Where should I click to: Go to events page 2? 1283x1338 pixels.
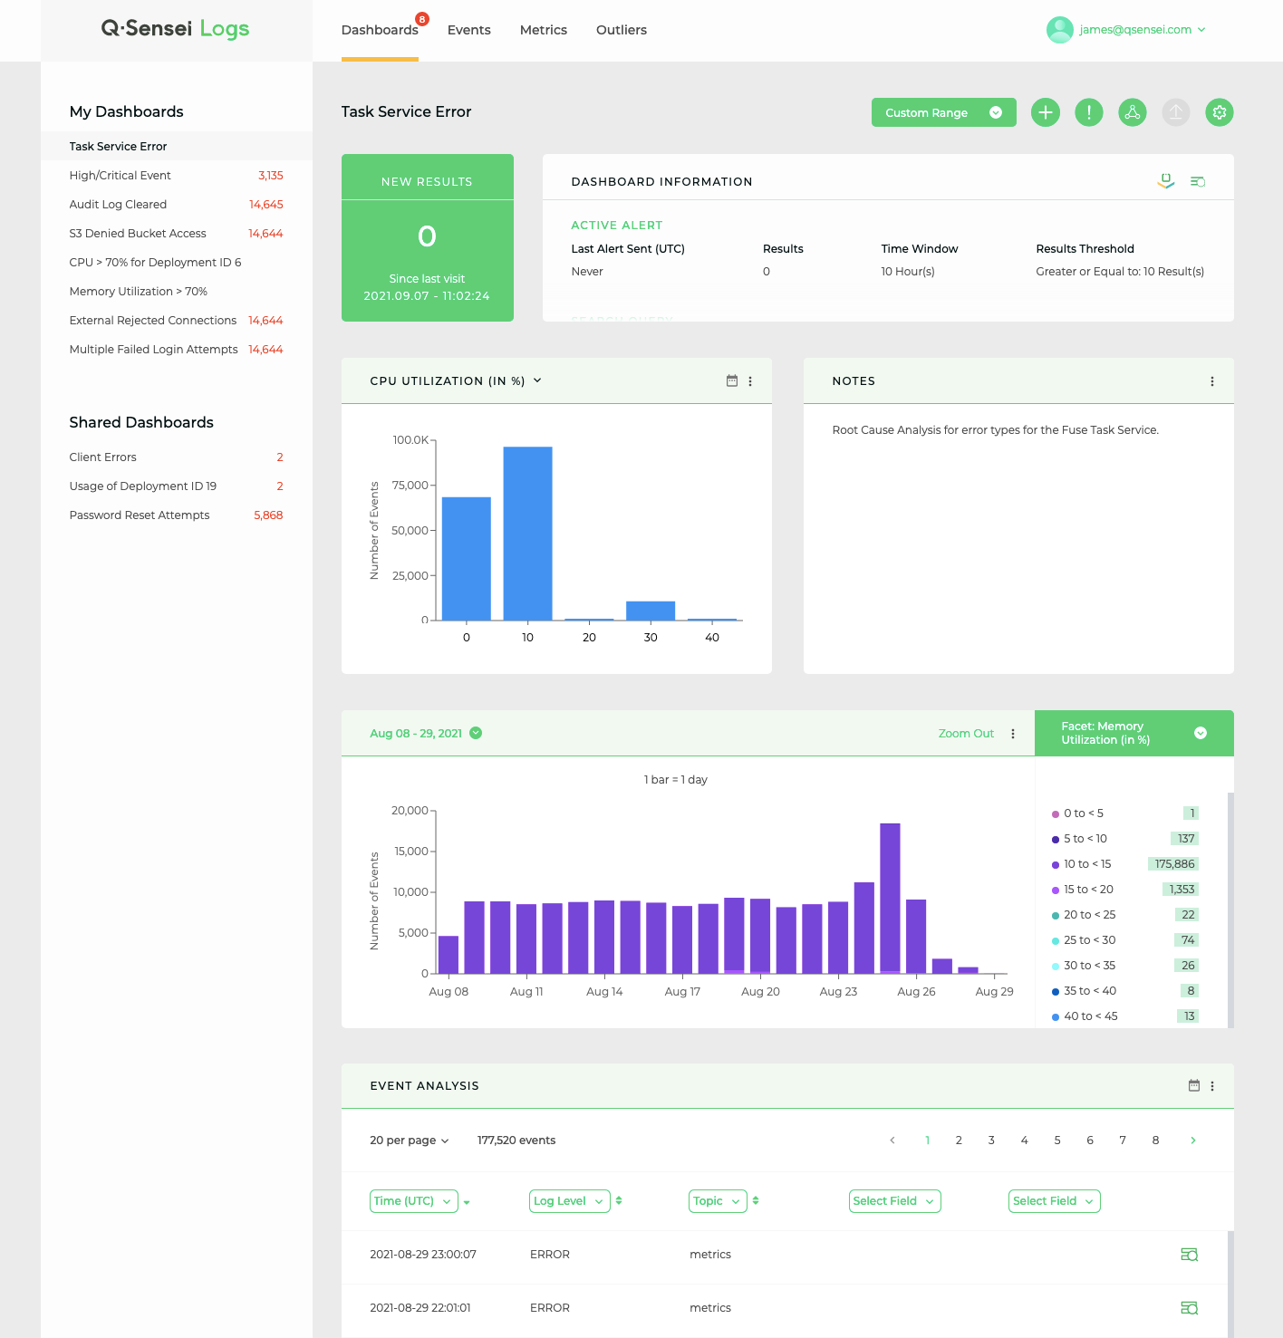(x=959, y=1141)
